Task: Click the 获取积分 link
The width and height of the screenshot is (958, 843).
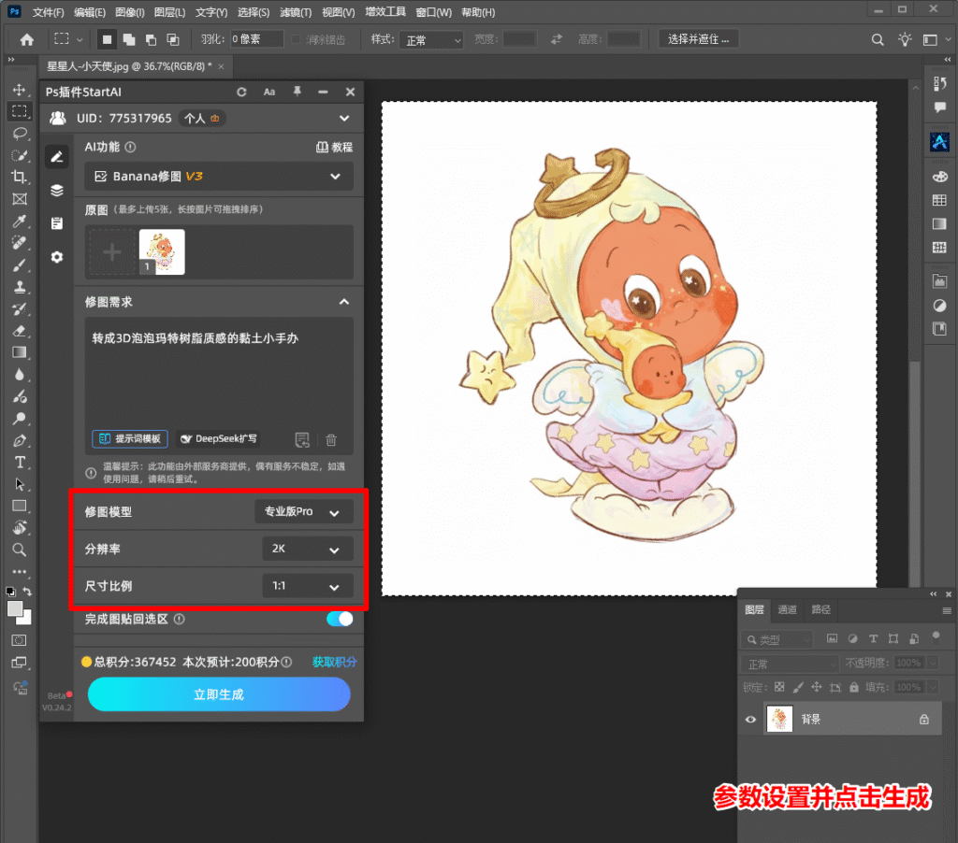Action: (x=334, y=662)
